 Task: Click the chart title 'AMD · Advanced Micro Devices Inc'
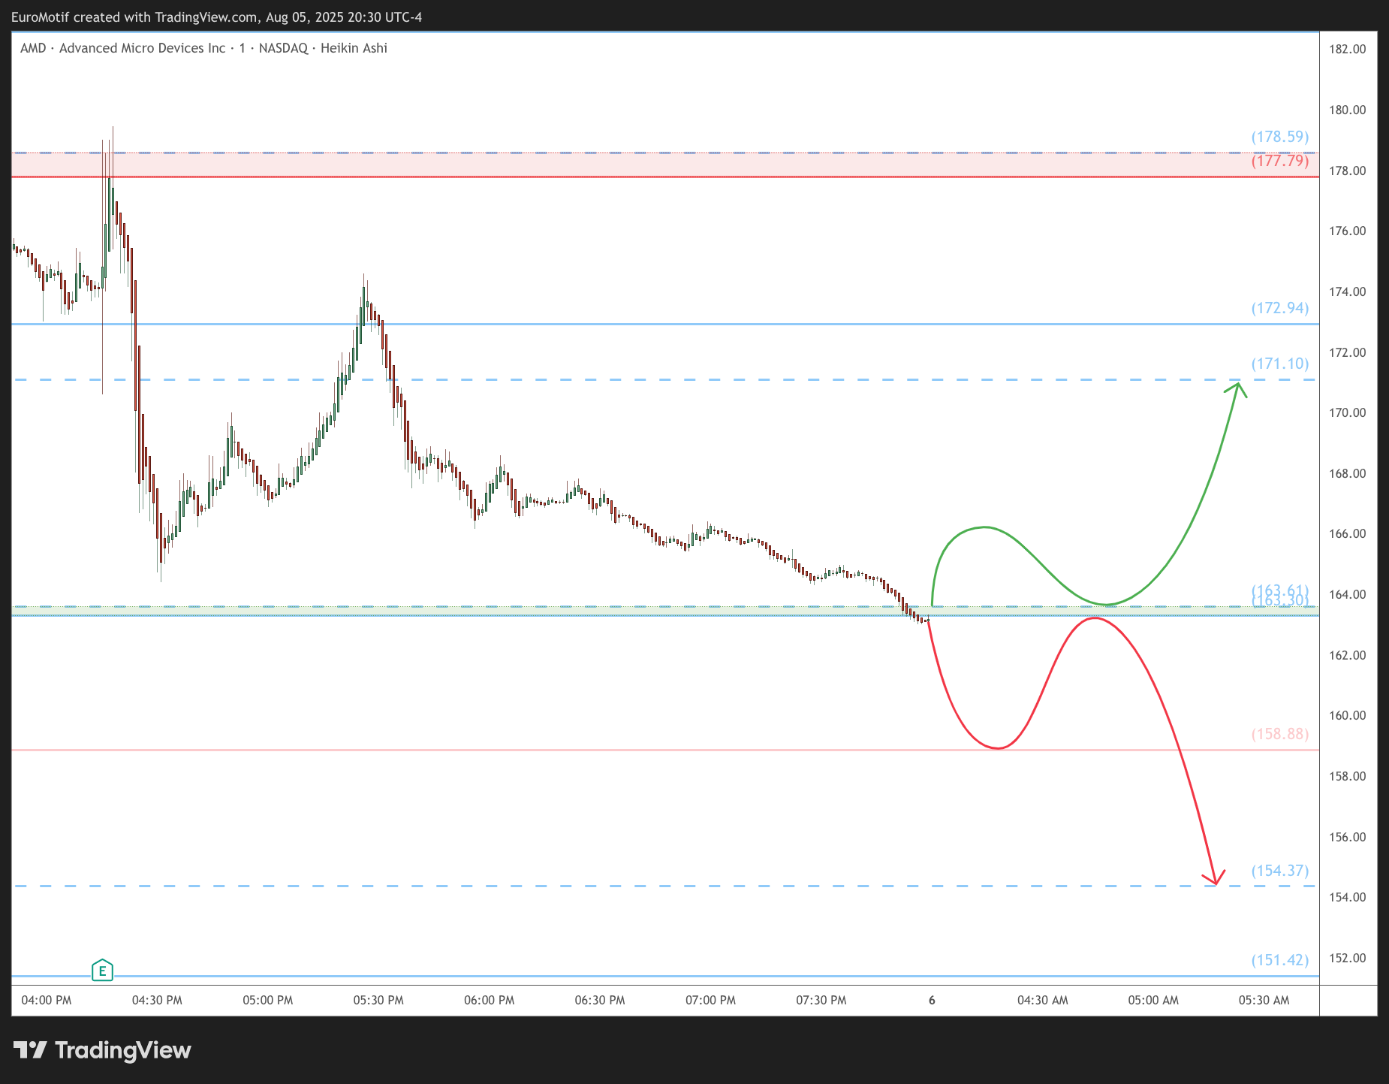(x=123, y=48)
